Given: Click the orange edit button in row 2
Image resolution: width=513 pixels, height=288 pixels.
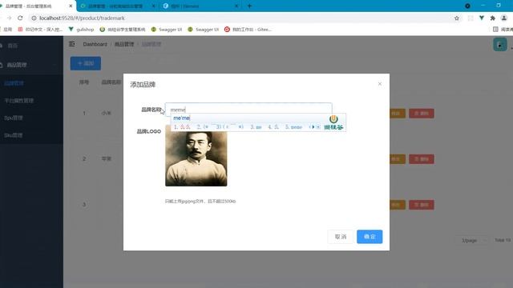Looking at the screenshot, I should 398,159.
